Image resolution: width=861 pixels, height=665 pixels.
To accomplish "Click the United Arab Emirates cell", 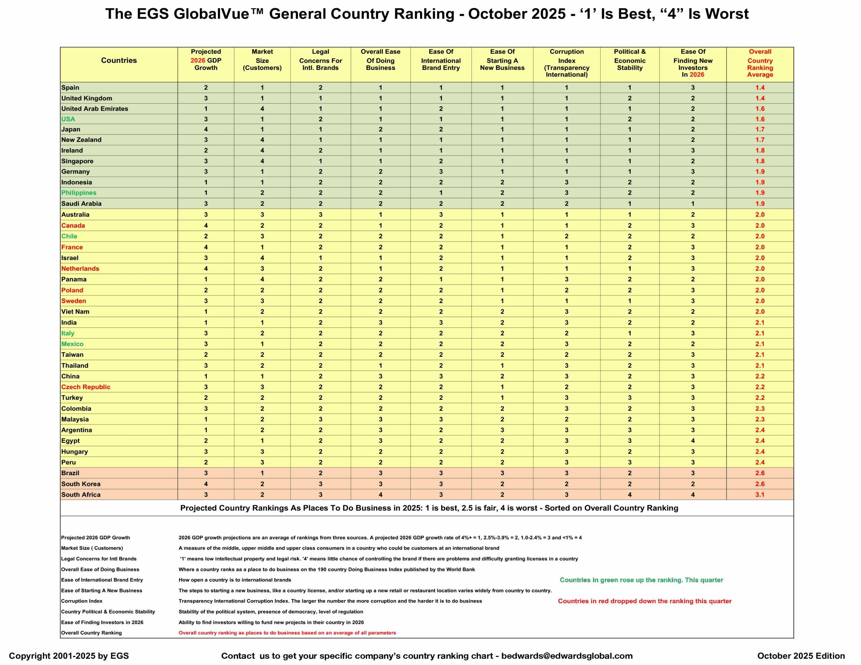I will pos(95,109).
